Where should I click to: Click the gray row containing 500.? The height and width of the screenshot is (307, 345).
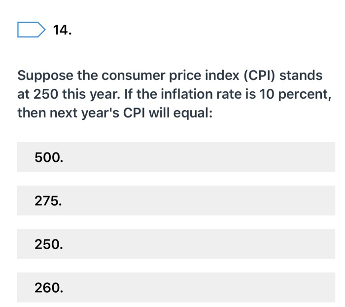(x=176, y=157)
